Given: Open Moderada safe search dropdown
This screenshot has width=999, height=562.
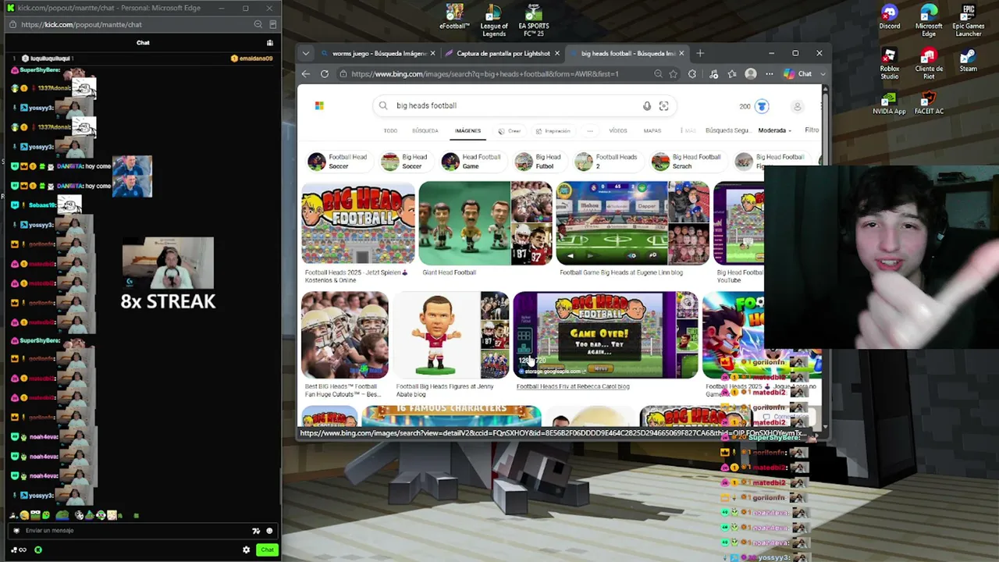Looking at the screenshot, I should tap(774, 131).
